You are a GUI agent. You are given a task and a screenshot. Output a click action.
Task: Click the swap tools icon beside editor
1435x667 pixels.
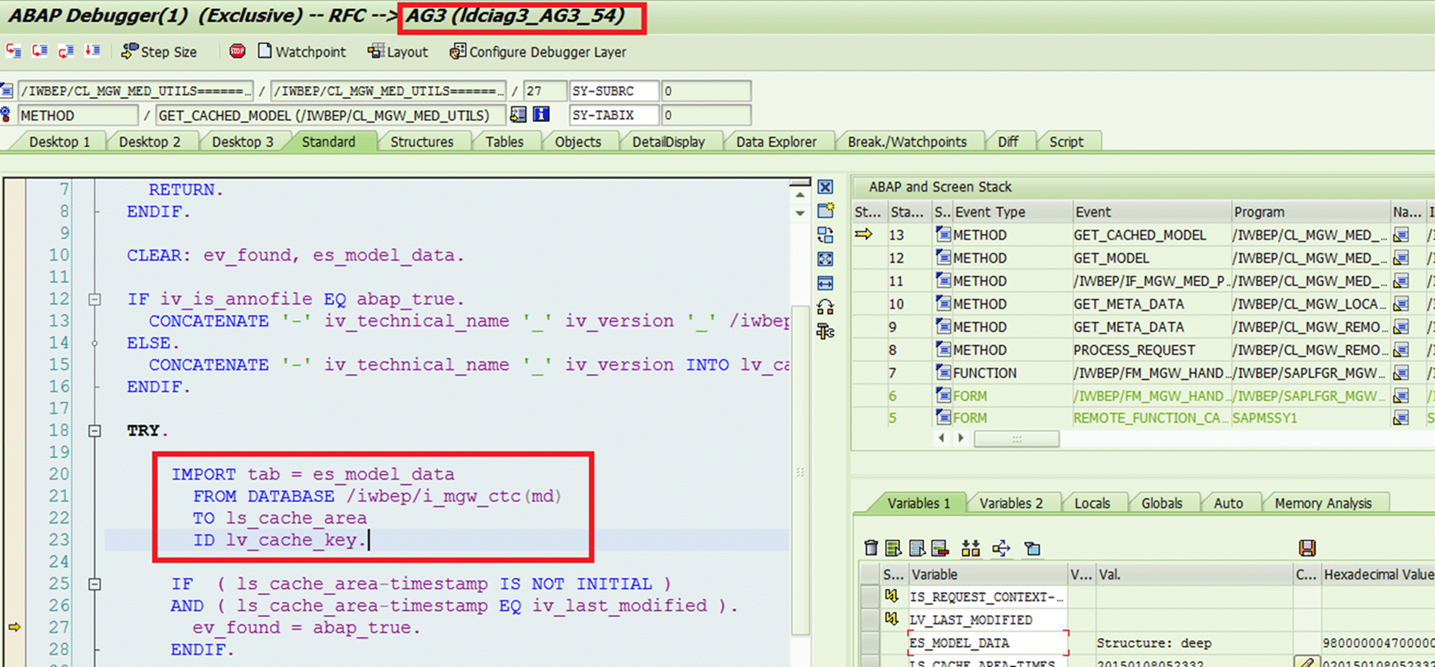(x=825, y=235)
